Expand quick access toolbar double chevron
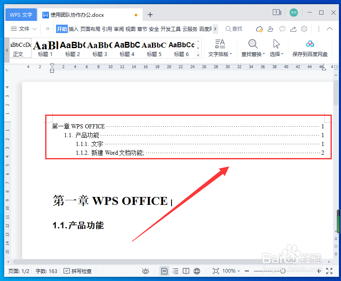 point(47,29)
